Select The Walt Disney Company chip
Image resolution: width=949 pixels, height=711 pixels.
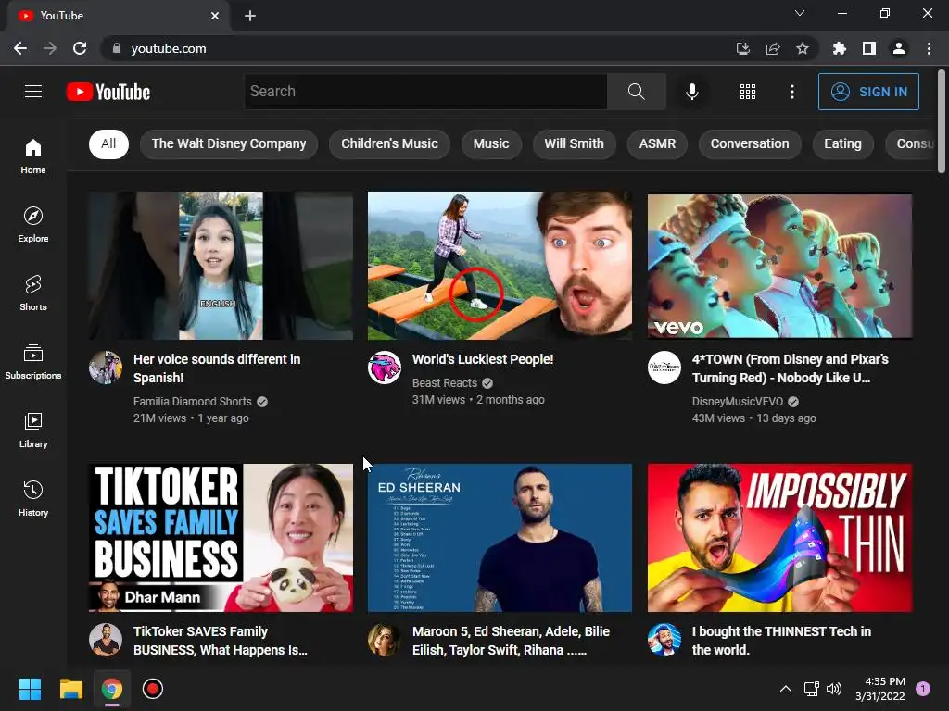coord(229,143)
